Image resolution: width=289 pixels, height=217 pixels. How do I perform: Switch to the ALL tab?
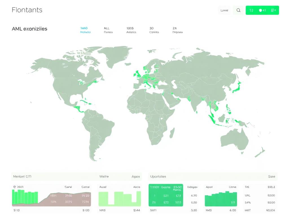coord(108,30)
